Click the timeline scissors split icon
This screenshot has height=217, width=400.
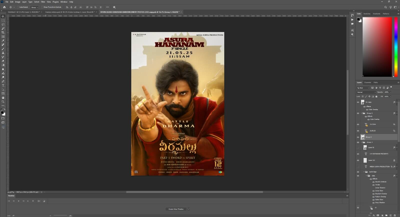coord(39,201)
